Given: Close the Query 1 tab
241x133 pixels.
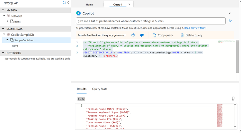Looking at the screenshot, I should pyautogui.click(x=129, y=5).
